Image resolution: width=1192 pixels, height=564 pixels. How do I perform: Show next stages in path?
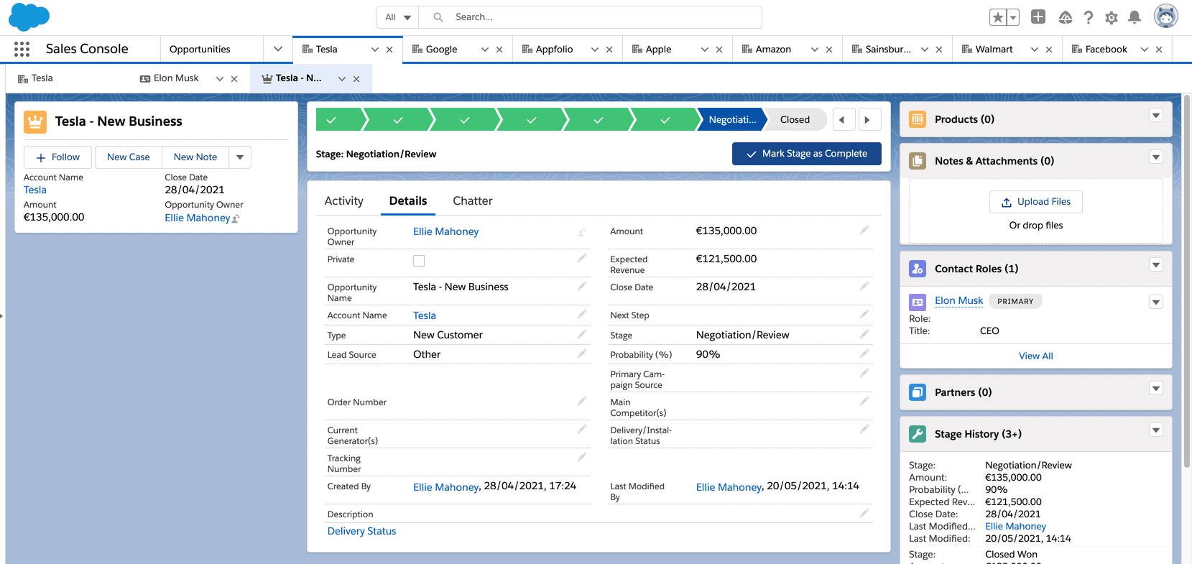point(869,120)
